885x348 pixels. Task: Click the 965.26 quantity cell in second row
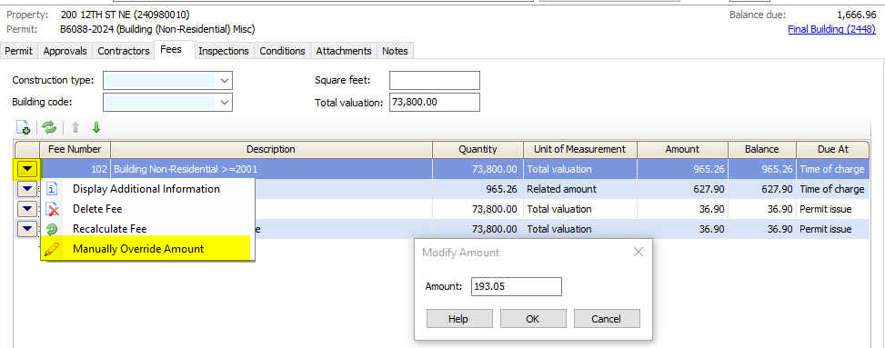pyautogui.click(x=478, y=189)
